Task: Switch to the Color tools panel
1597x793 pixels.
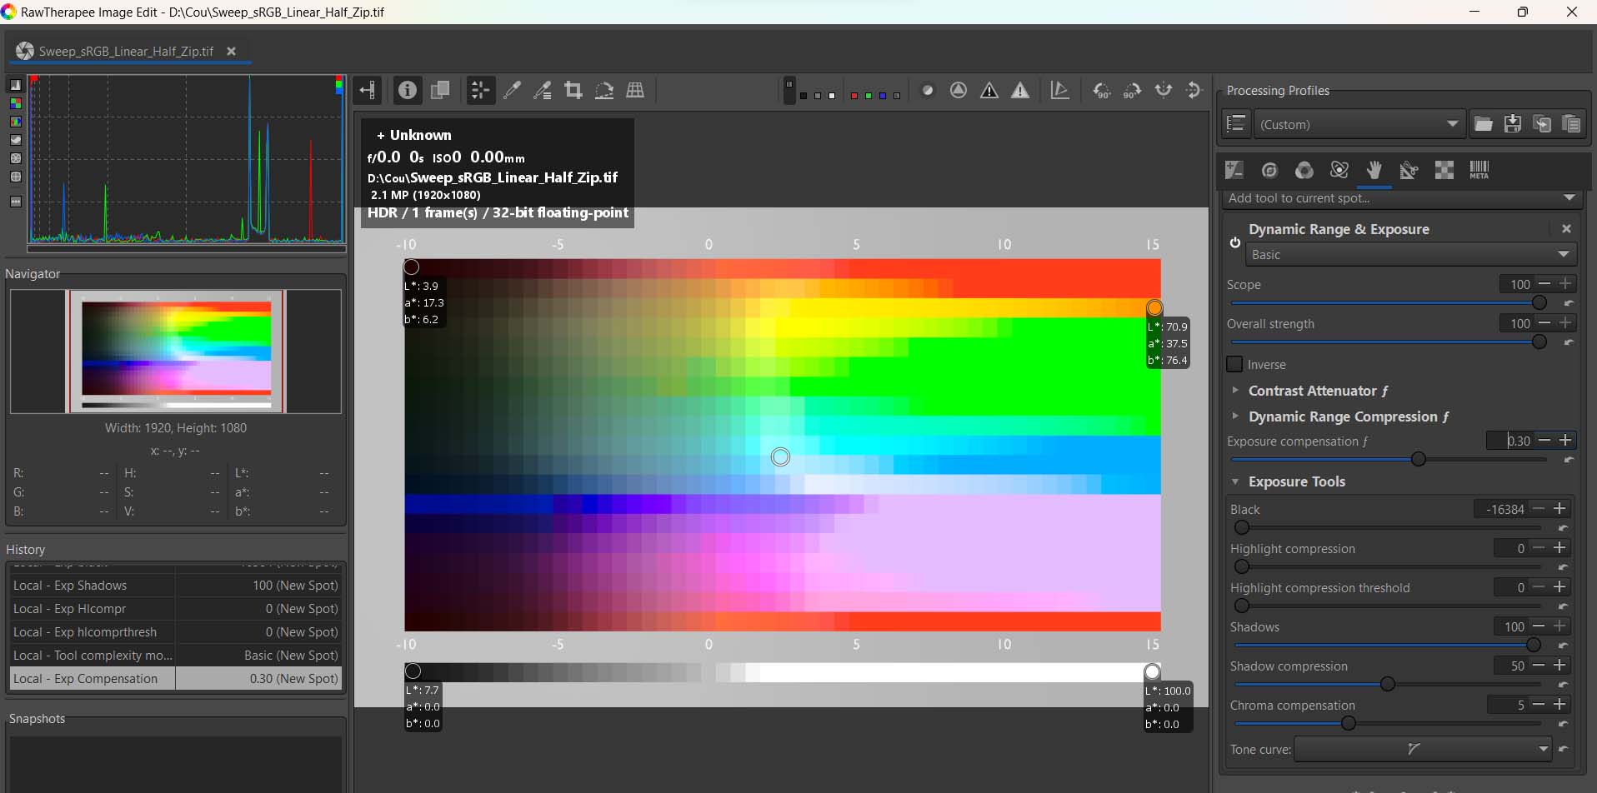Action: tap(1304, 170)
